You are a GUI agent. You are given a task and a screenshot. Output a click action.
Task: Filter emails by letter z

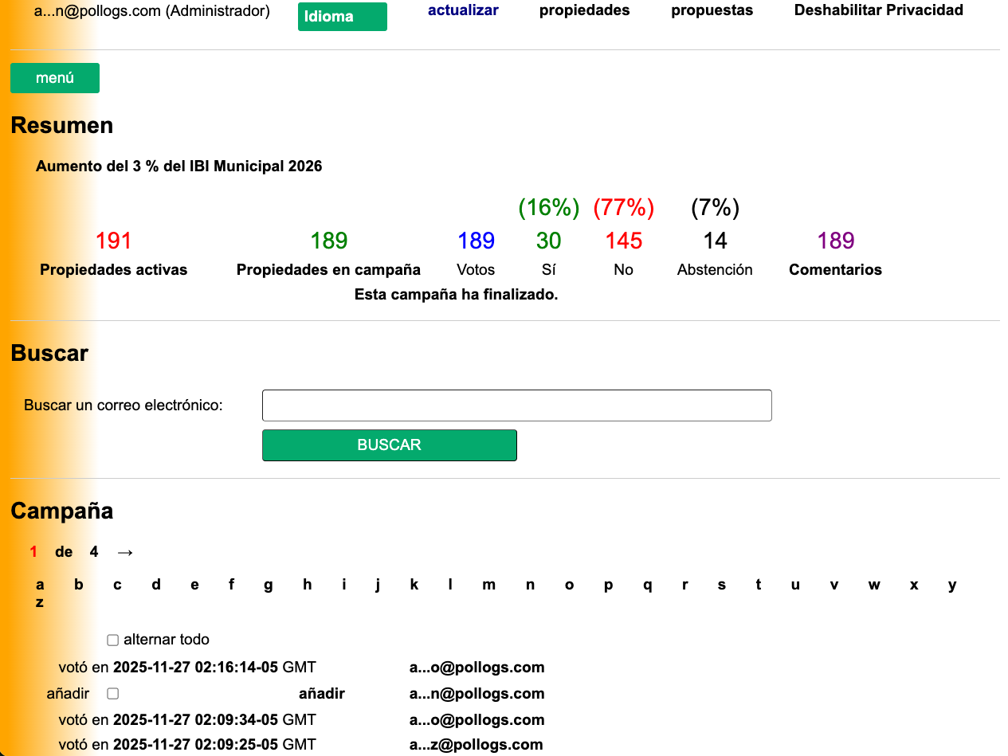click(x=39, y=601)
